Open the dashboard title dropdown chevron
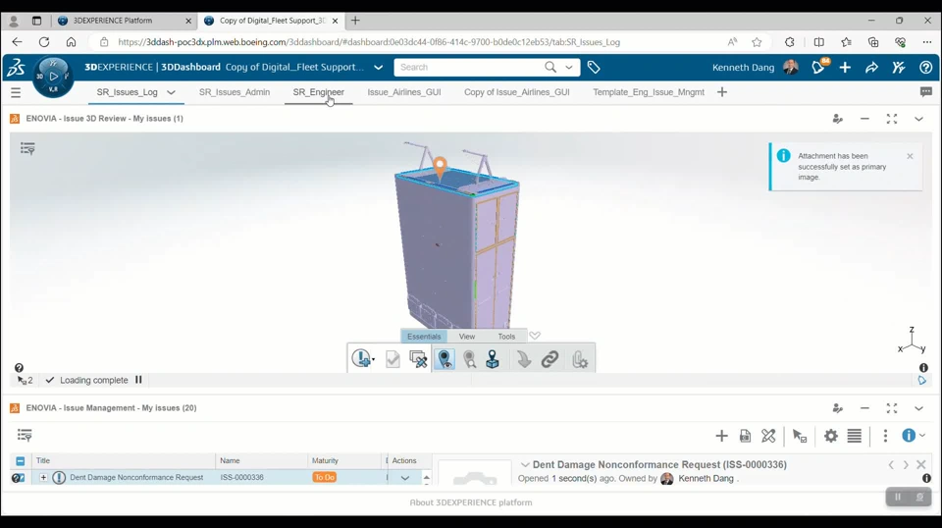 (379, 68)
